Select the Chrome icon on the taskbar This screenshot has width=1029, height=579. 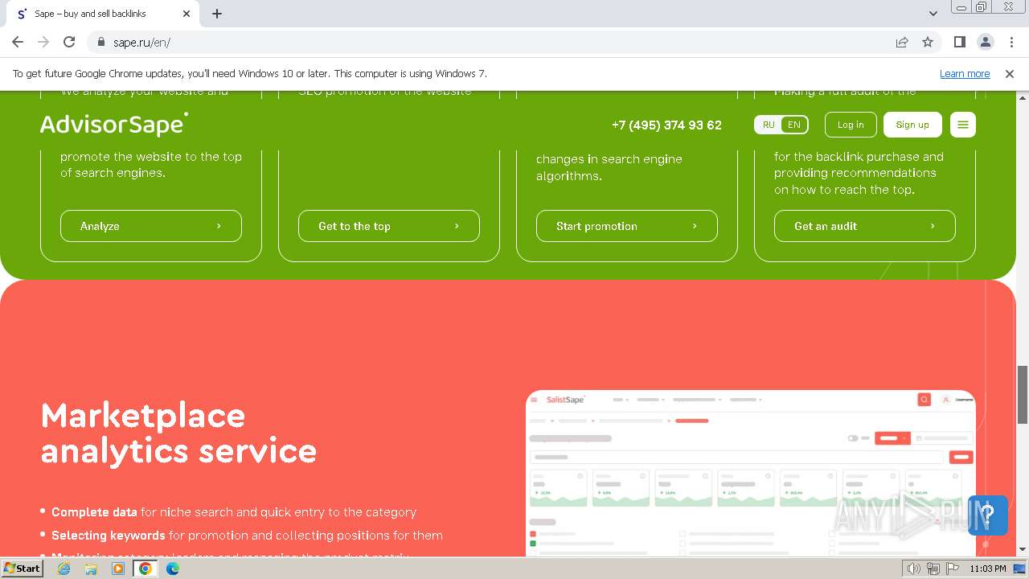(x=146, y=569)
